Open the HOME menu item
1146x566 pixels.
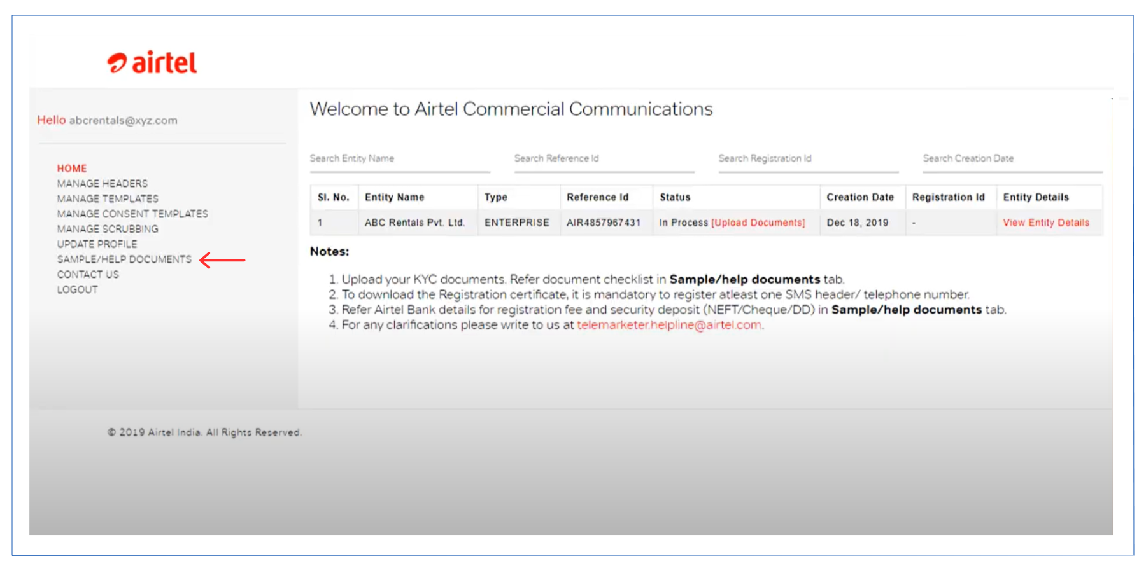click(72, 169)
